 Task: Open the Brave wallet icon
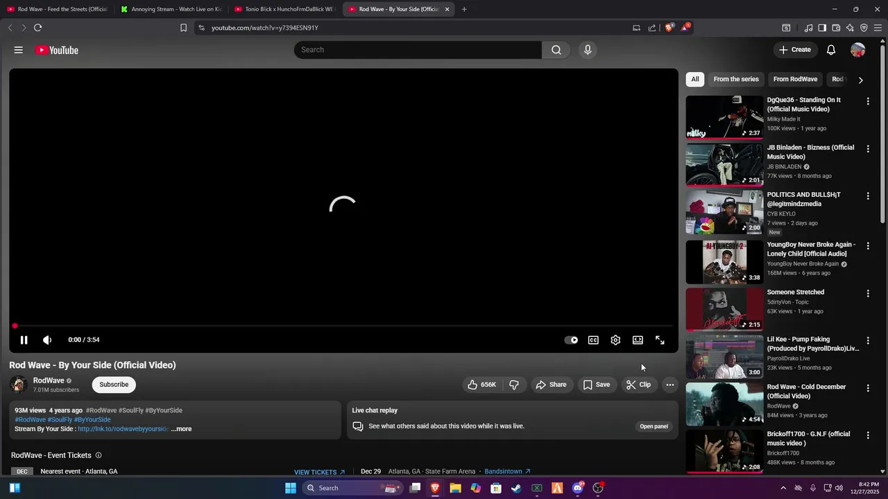(x=836, y=28)
